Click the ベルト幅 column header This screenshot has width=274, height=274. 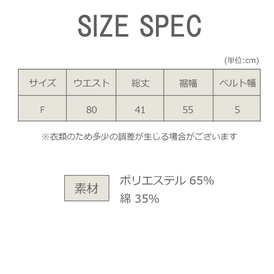237,83
